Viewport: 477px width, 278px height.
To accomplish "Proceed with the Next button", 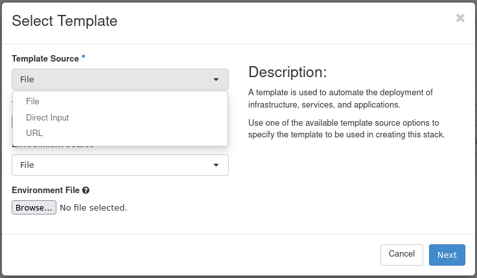I will click(x=447, y=255).
